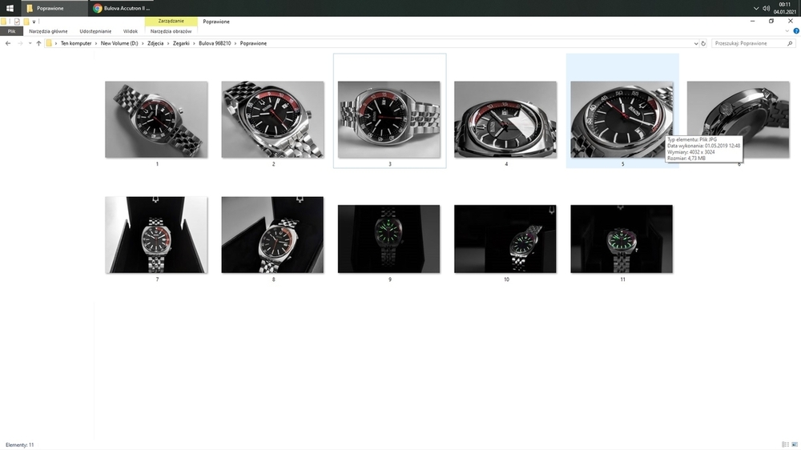The image size is (801, 450).
Task: Switch to the Widok ribbon tab
Action: [130, 31]
